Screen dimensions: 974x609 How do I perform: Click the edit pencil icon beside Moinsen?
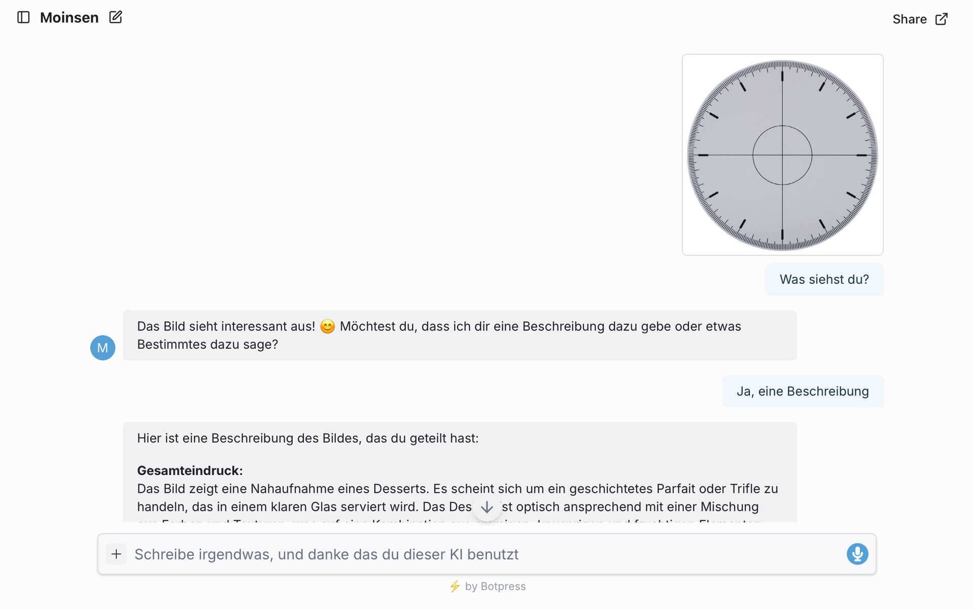click(x=116, y=17)
